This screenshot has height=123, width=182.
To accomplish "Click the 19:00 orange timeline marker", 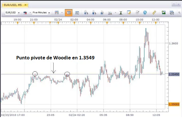I will pyautogui.click(x=18, y=23).
